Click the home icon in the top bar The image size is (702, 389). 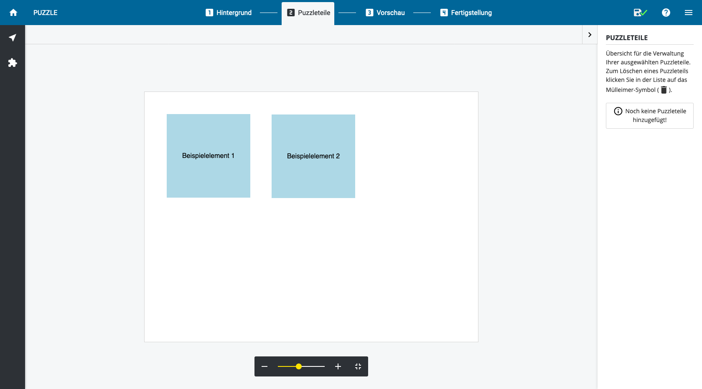(13, 13)
